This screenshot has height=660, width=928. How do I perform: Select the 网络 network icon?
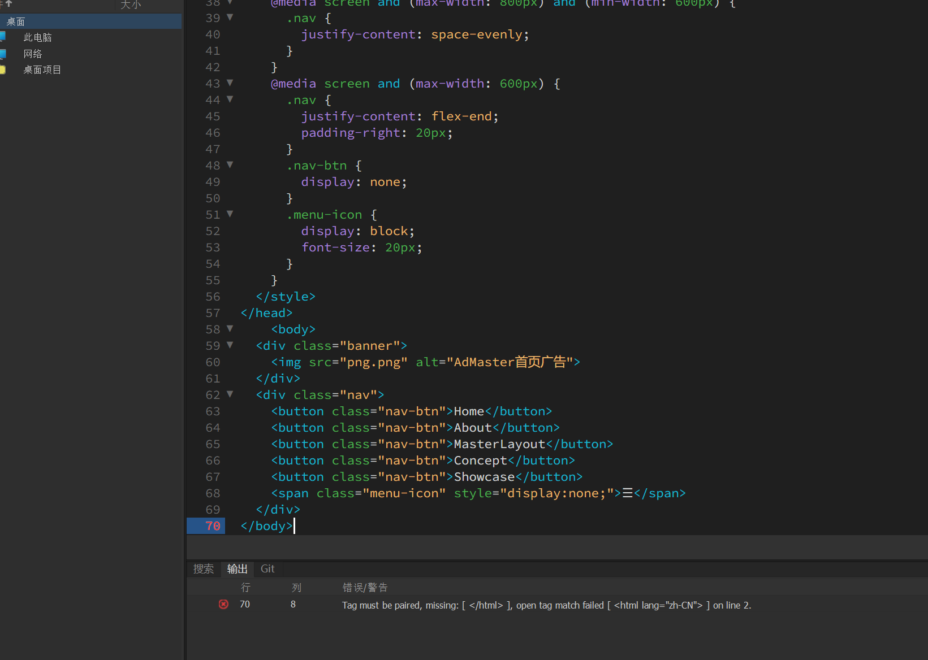pos(3,54)
